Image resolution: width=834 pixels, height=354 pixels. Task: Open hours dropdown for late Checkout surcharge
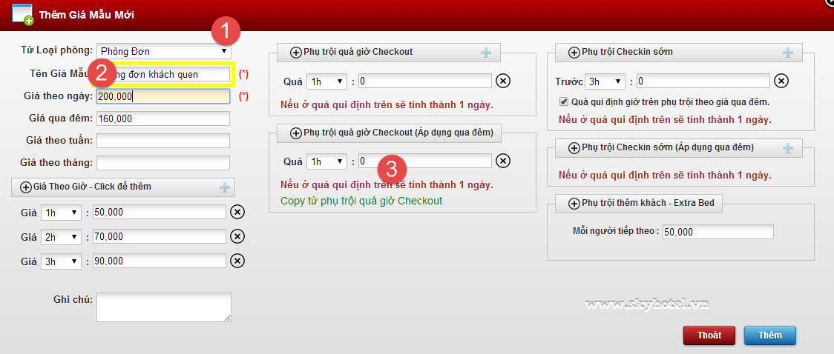tap(326, 81)
